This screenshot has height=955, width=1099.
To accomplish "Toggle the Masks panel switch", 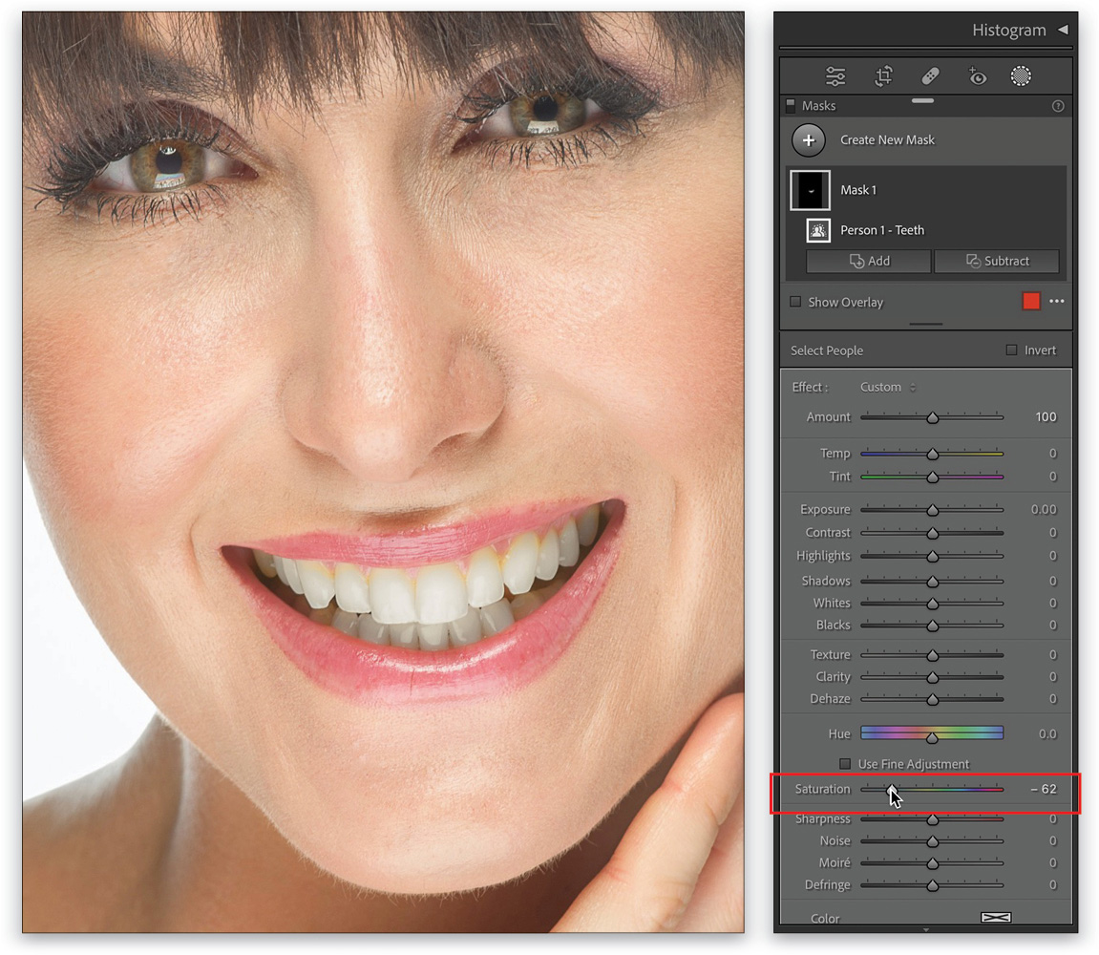I will 791,106.
